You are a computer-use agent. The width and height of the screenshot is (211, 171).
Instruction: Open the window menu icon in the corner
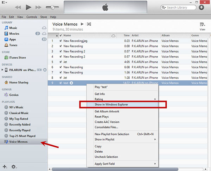[4, 2]
